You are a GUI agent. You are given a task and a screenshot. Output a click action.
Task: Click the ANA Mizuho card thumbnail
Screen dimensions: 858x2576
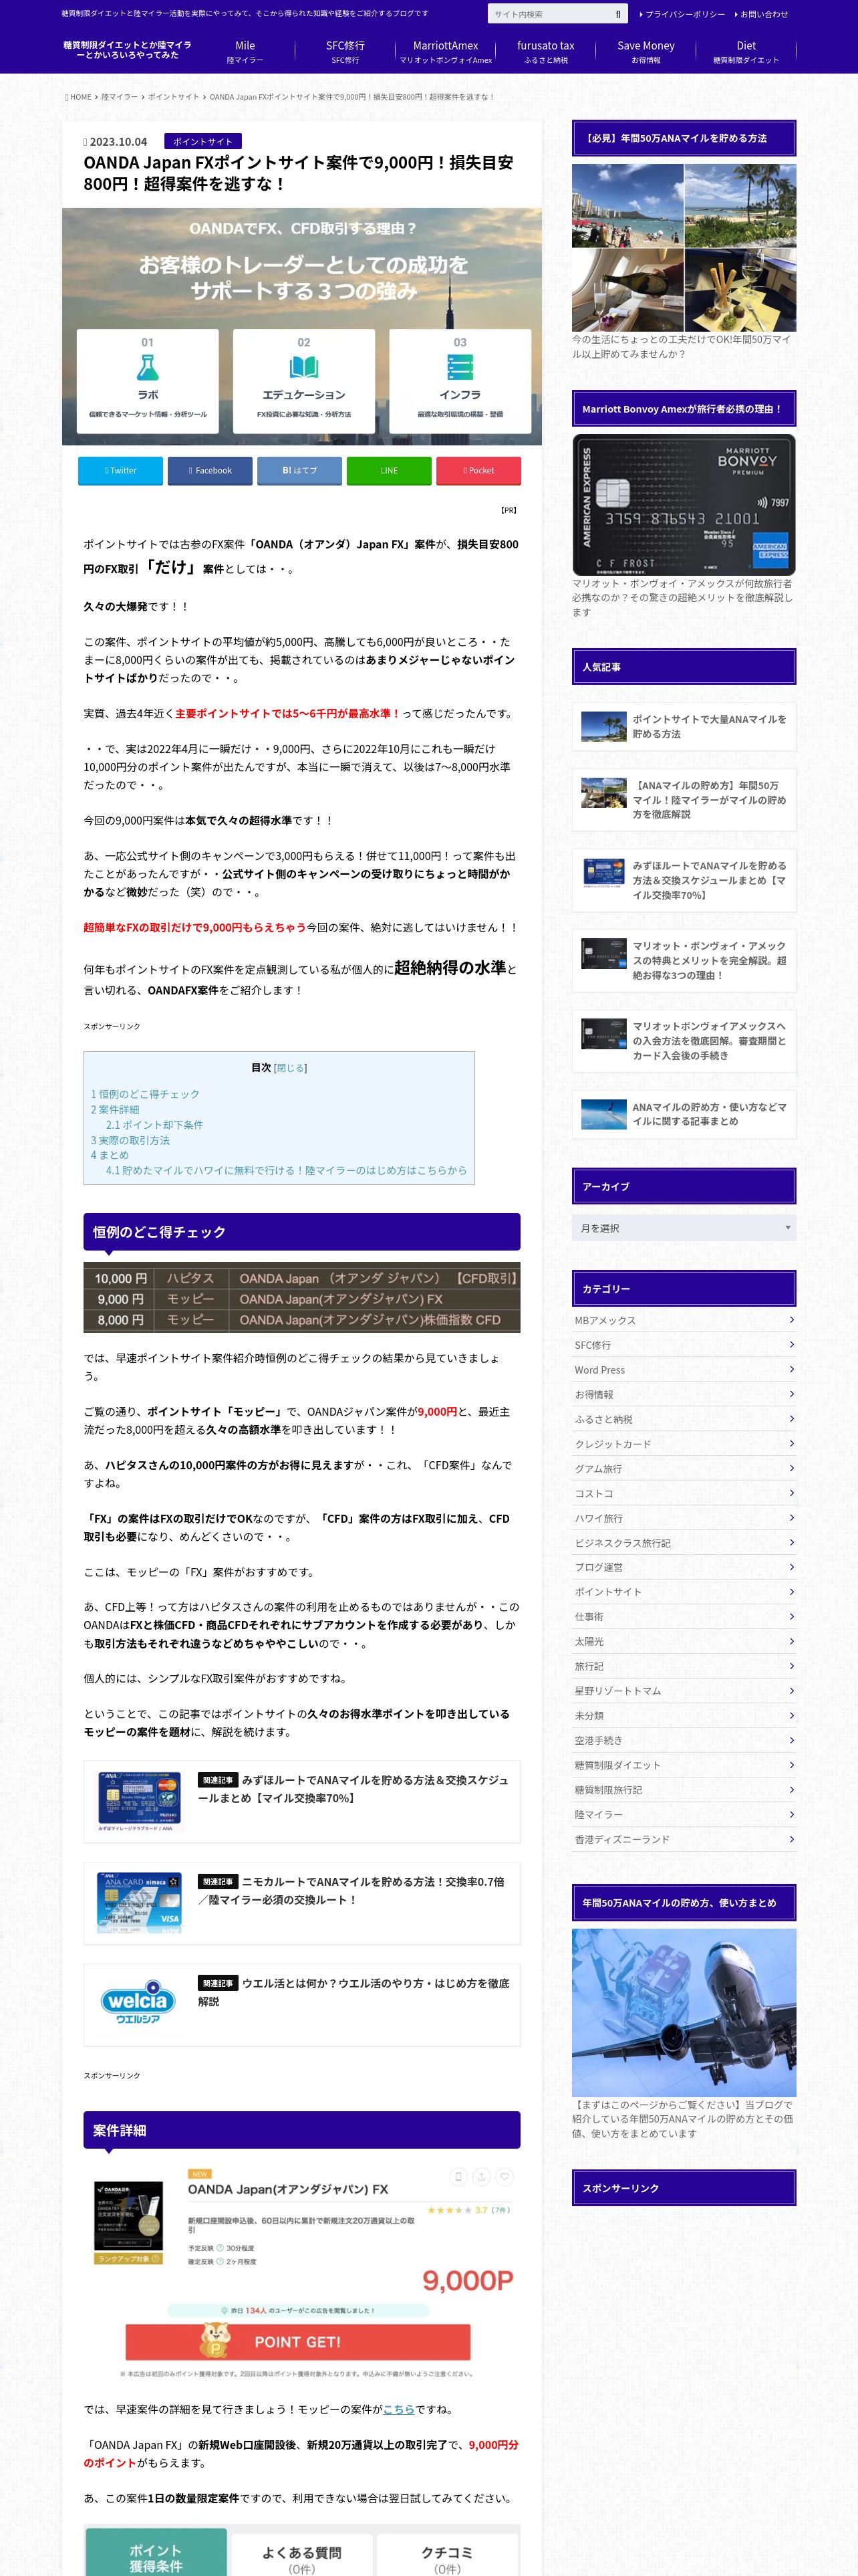pos(139,1800)
